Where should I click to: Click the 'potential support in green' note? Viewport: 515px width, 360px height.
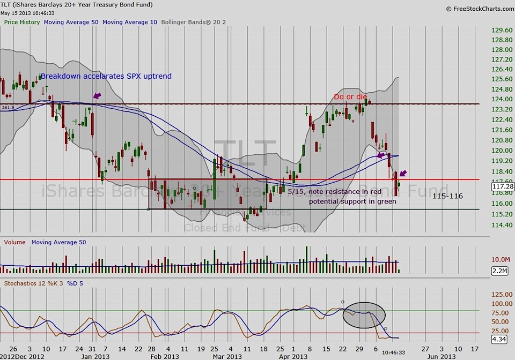pos(352,201)
